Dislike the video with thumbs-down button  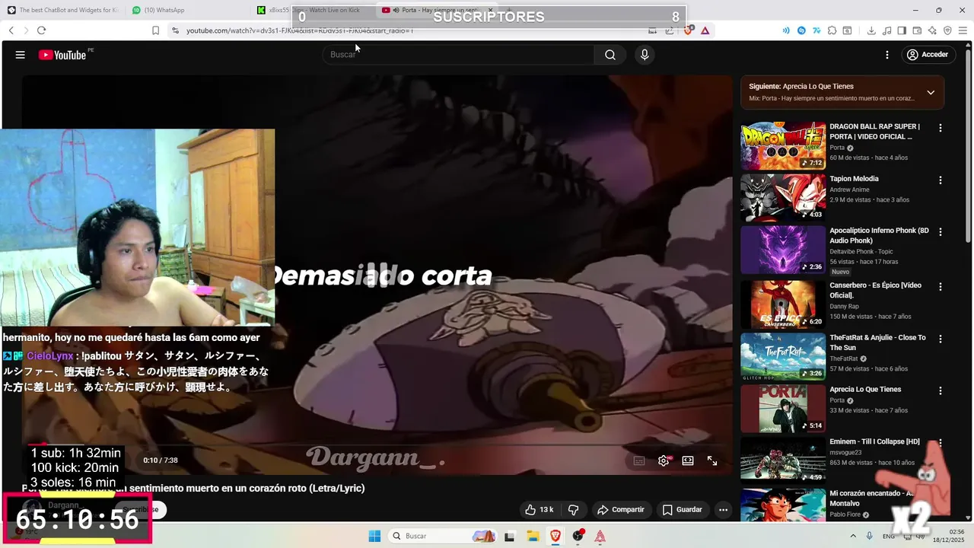[x=574, y=509]
